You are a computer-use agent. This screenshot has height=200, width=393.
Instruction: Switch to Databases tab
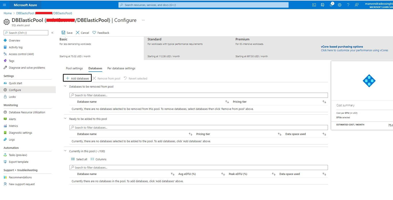coord(95,68)
